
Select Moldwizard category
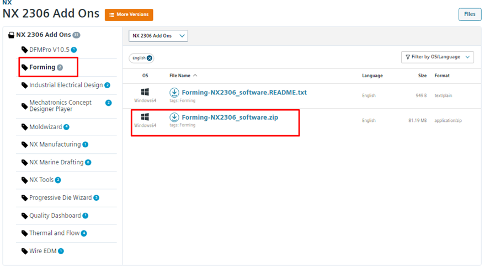[x=45, y=127]
